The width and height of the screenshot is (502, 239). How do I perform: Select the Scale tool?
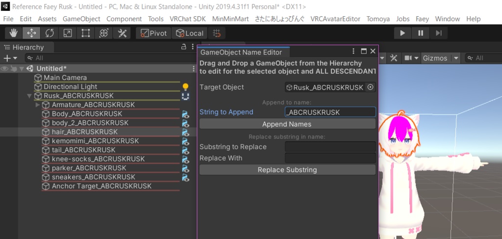(68, 33)
